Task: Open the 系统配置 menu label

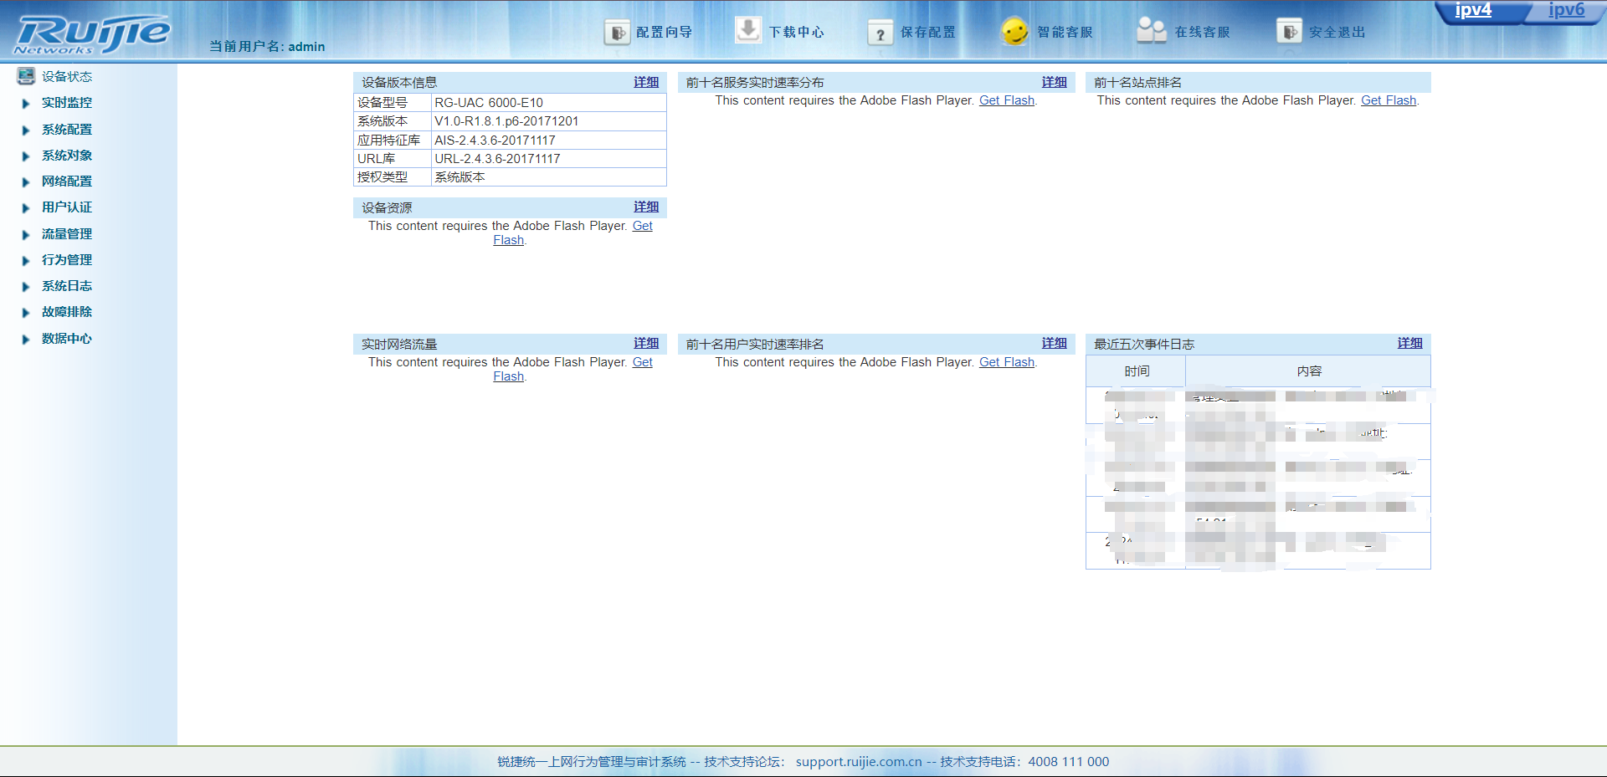Action: (x=67, y=130)
